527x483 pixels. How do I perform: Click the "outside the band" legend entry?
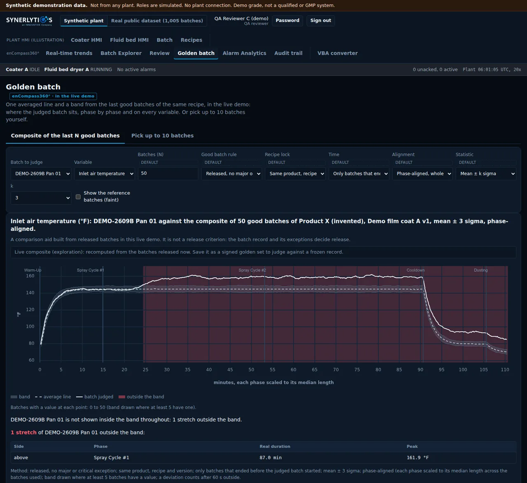point(141,397)
